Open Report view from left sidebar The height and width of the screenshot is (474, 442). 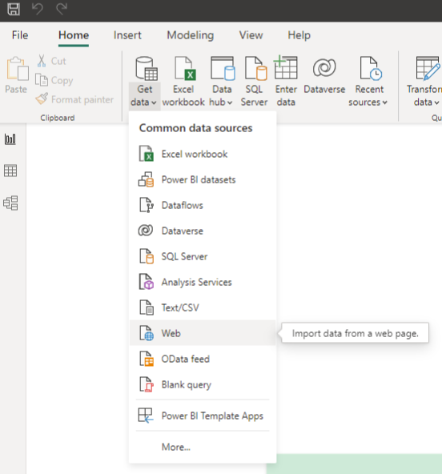pyautogui.click(x=10, y=139)
